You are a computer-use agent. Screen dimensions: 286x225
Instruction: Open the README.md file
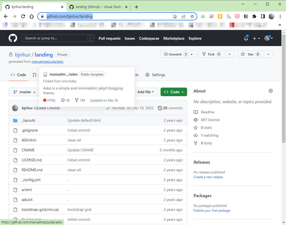point(32,170)
